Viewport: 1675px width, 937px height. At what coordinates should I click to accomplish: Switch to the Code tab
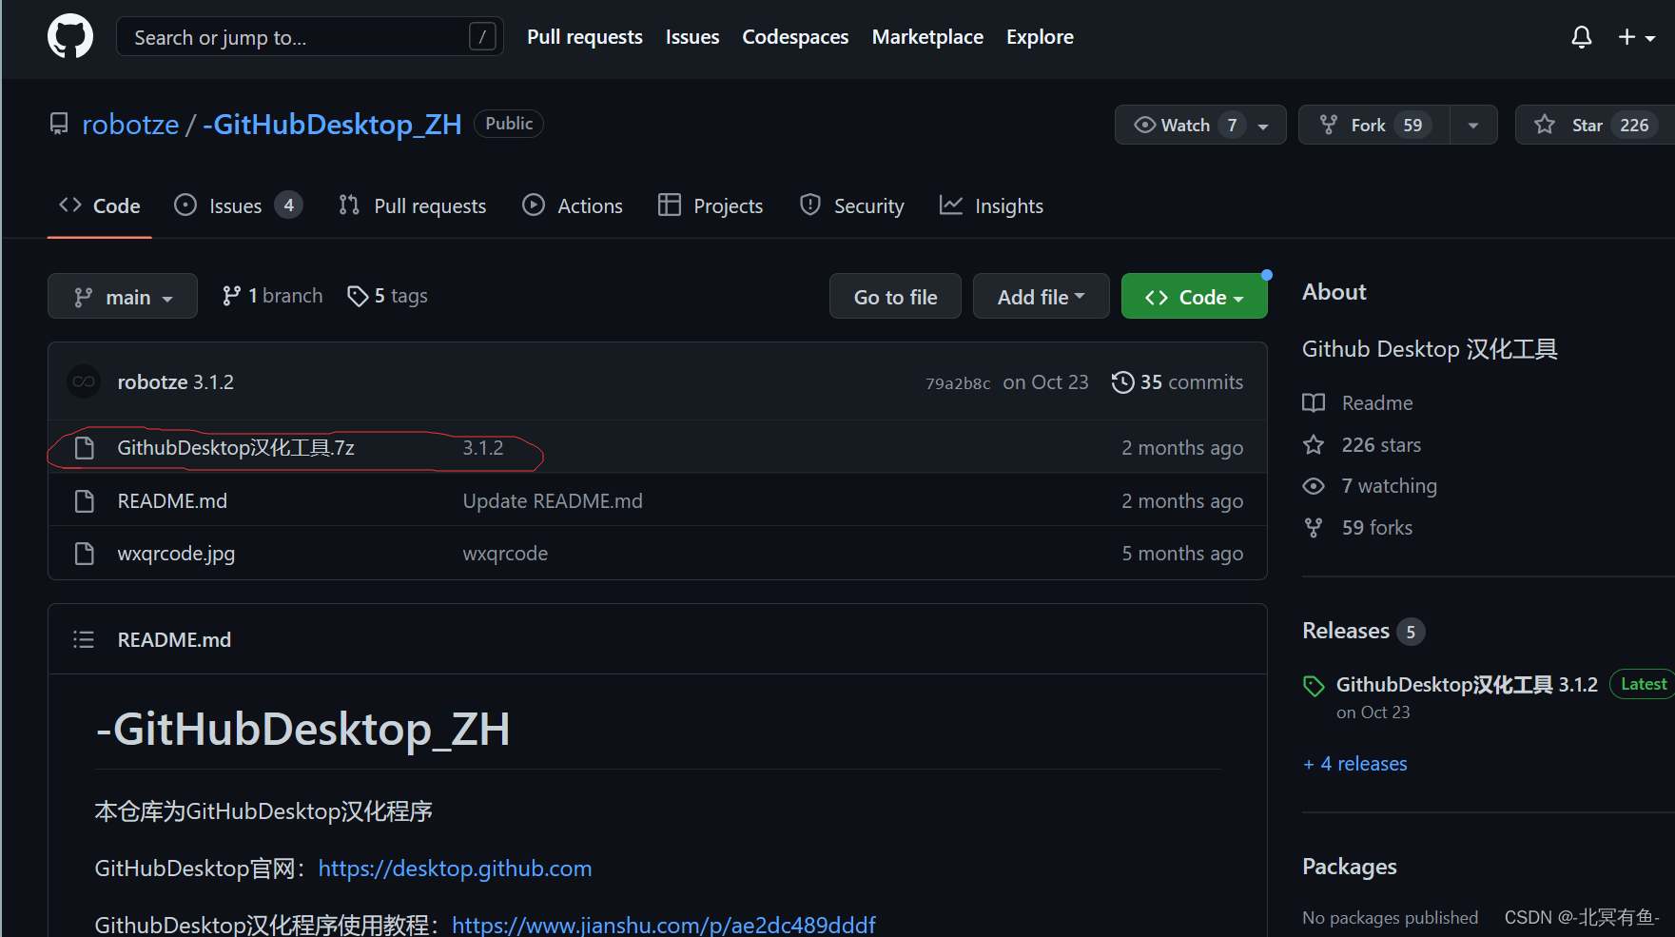tap(100, 206)
